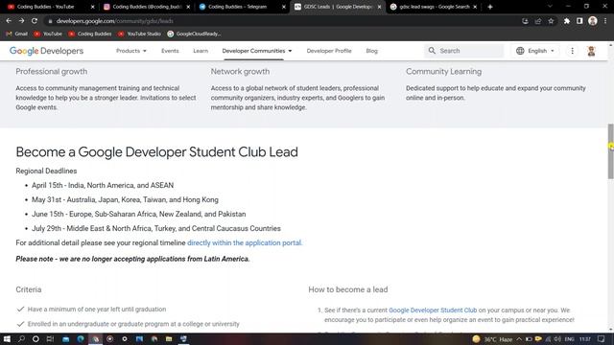
Task: Go back to the previous page
Action: (x=9, y=21)
